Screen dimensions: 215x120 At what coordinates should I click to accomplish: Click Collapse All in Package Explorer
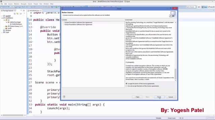(15, 14)
